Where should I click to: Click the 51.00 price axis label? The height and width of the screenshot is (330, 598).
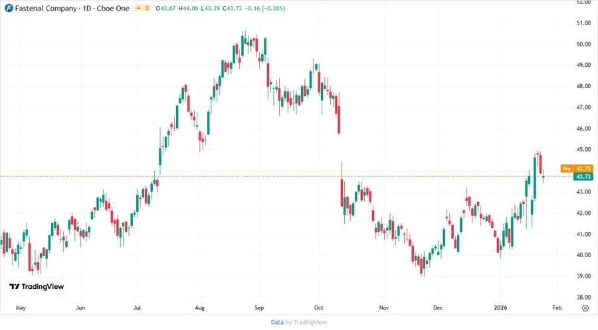[x=583, y=23]
